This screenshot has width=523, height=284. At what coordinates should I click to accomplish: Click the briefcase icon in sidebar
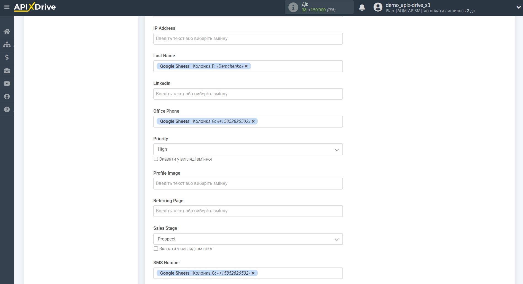[x=7, y=71]
